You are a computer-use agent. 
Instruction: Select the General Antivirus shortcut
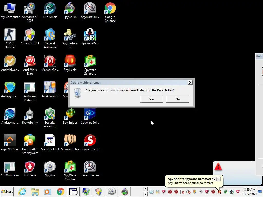click(50, 39)
